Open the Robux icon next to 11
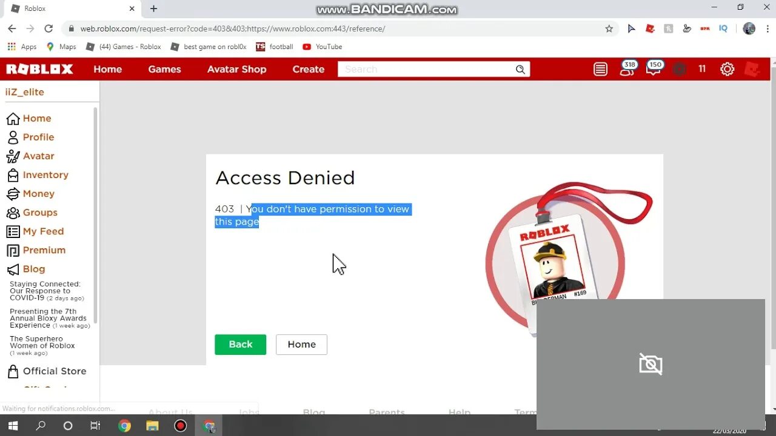Viewport: 776px width, 436px height. 679,69
